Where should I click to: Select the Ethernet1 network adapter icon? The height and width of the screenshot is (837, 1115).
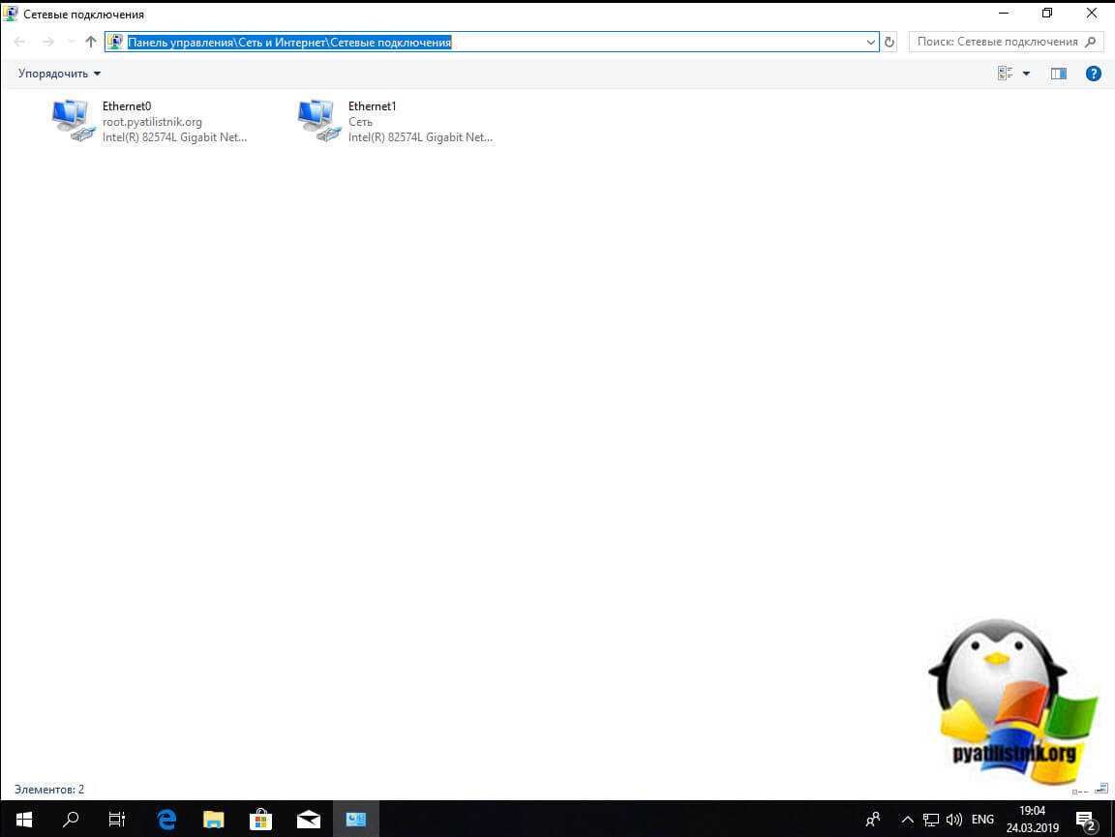pyautogui.click(x=319, y=121)
